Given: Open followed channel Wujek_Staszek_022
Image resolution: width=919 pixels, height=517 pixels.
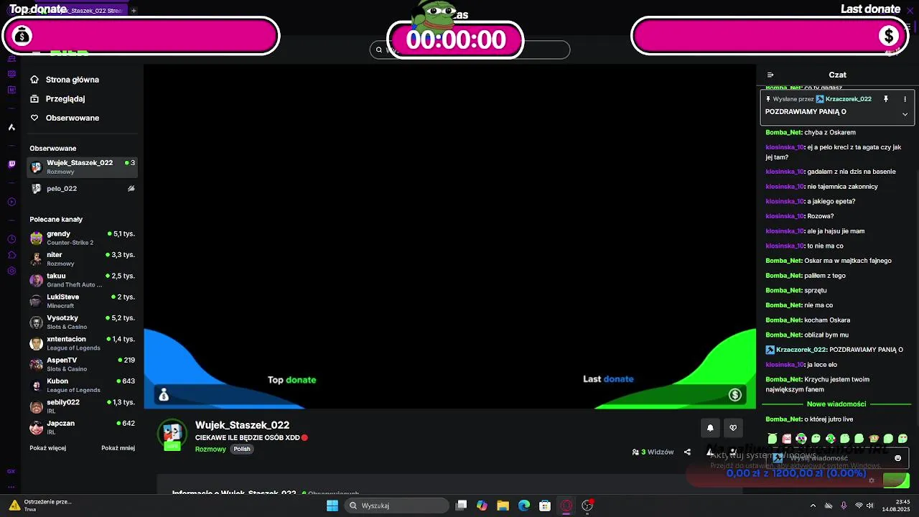Looking at the screenshot, I should tap(83, 167).
